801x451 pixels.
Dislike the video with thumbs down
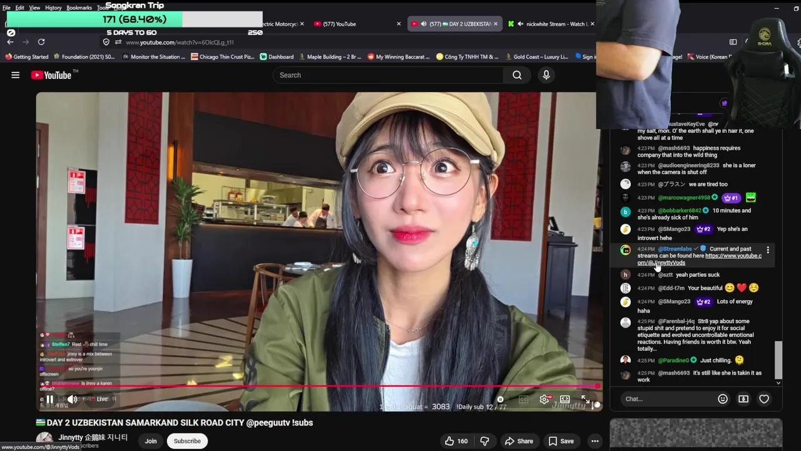484,441
